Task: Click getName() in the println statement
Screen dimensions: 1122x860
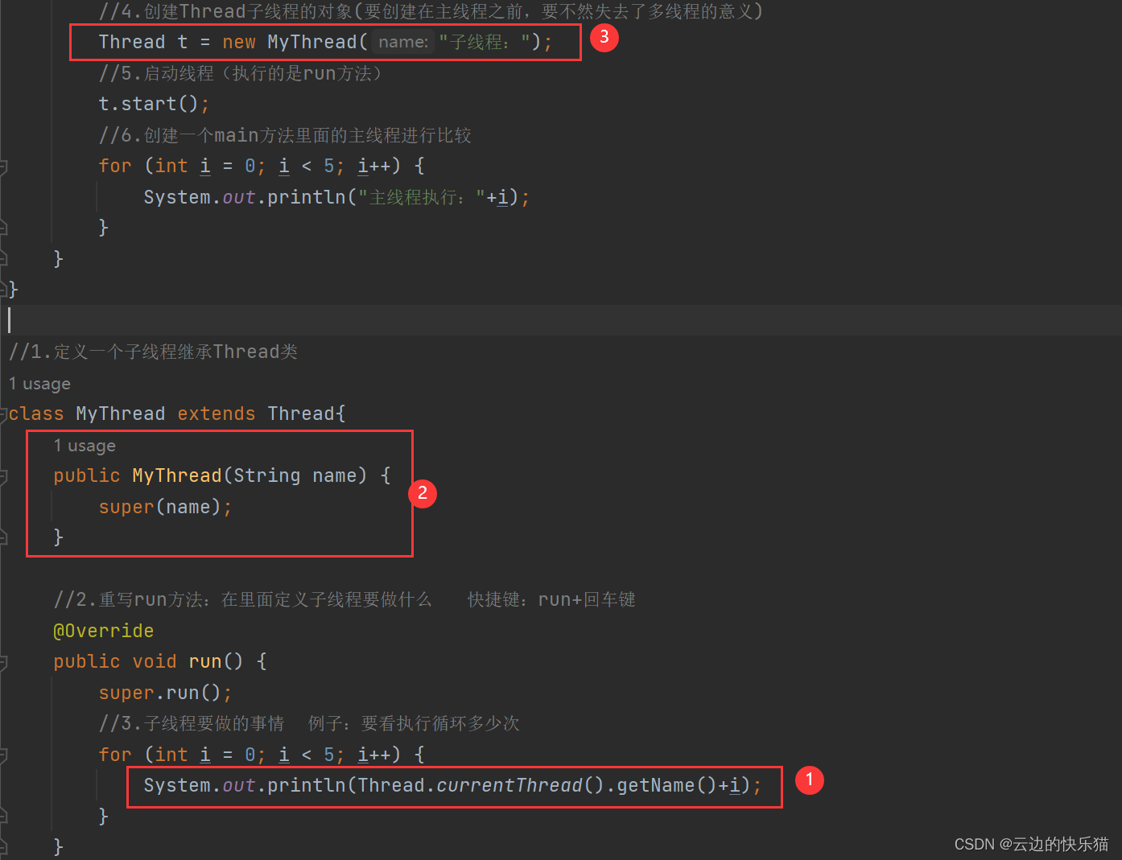Action: coord(666,786)
